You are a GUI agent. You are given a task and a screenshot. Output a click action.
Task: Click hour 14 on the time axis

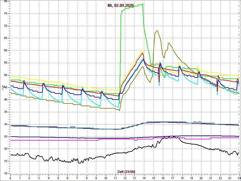pos(144,178)
